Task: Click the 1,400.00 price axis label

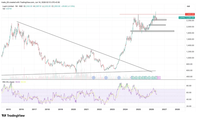Action: [x=190, y=45]
